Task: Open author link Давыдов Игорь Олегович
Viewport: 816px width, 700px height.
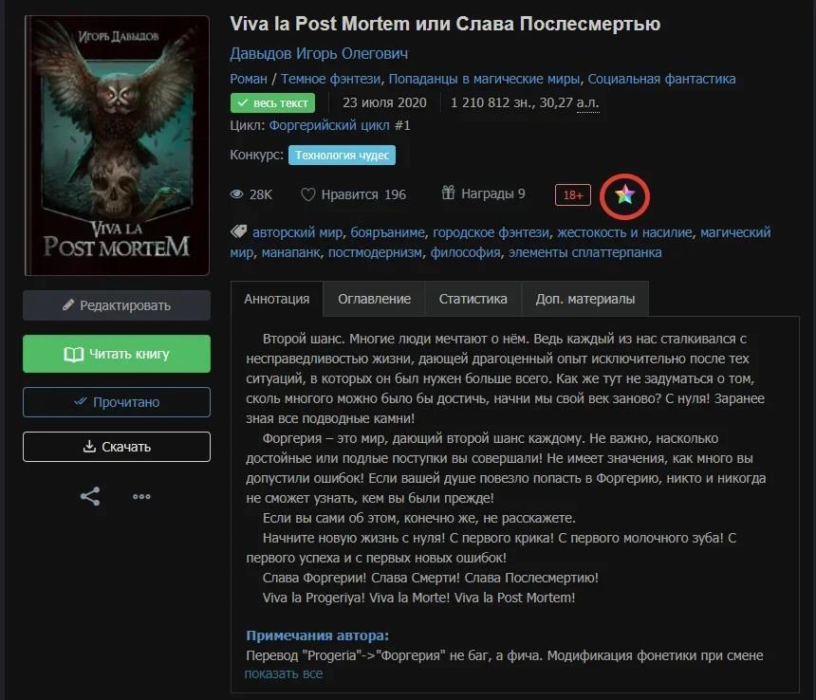Action: [x=319, y=53]
